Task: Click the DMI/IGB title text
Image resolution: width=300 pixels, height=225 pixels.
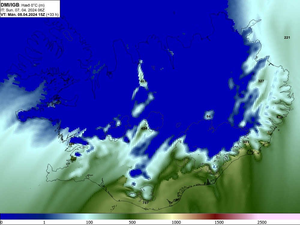Action: coord(10,5)
